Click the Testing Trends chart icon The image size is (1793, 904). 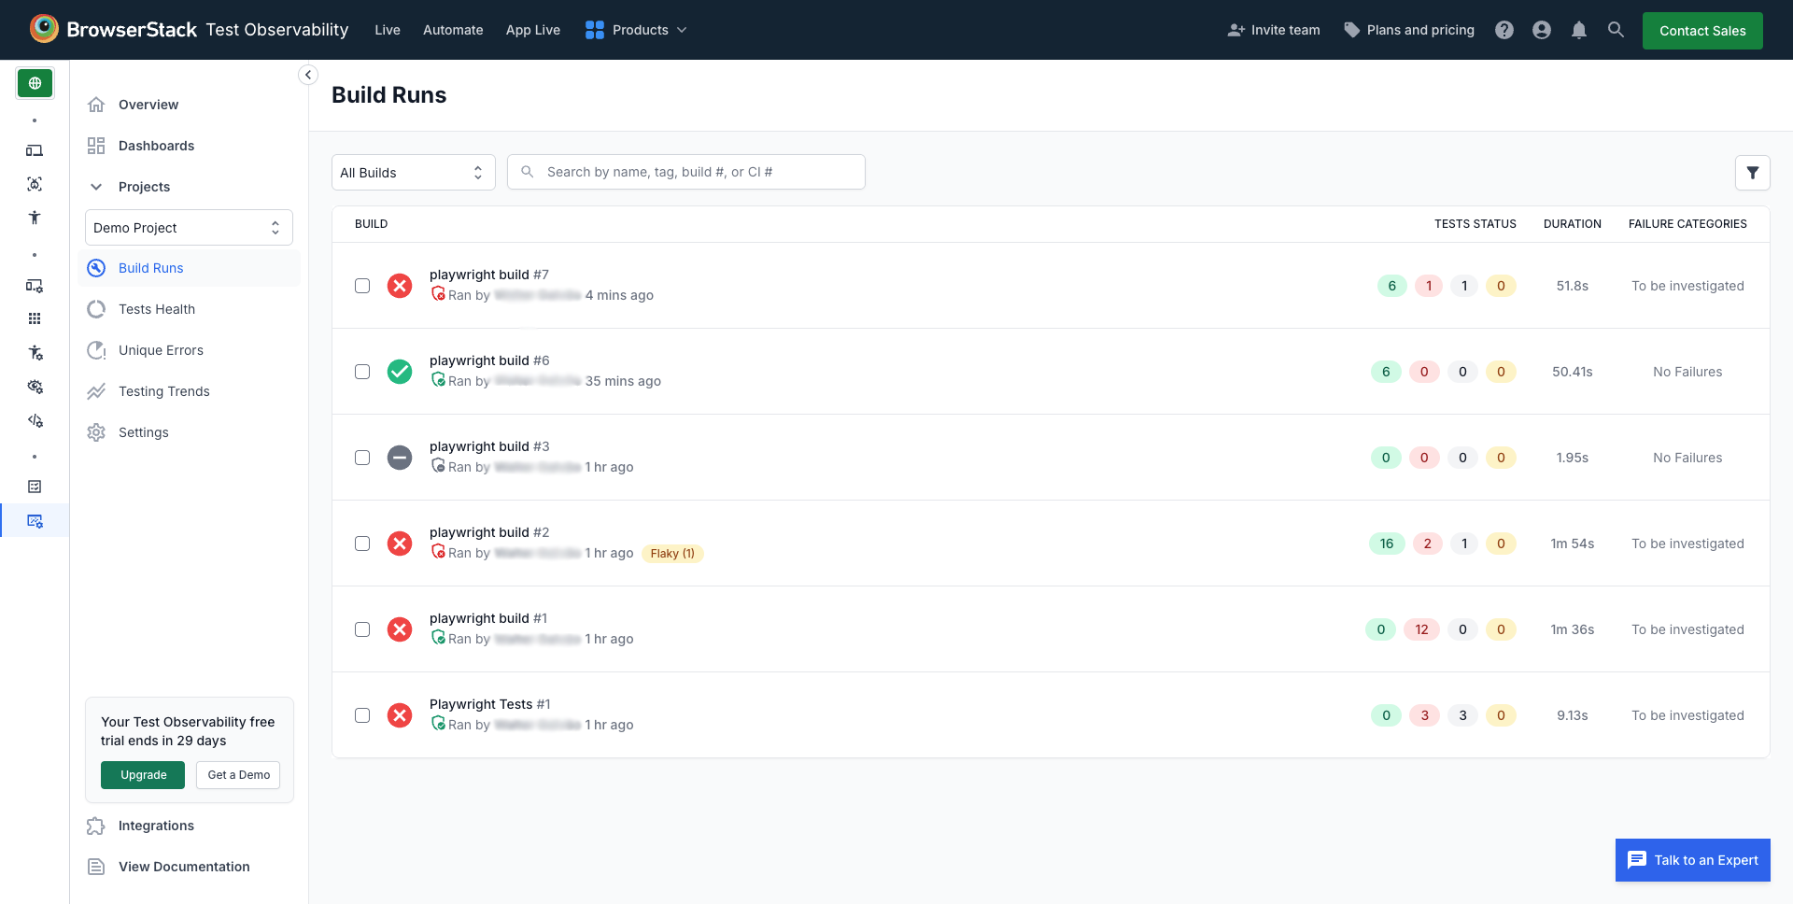(x=96, y=391)
